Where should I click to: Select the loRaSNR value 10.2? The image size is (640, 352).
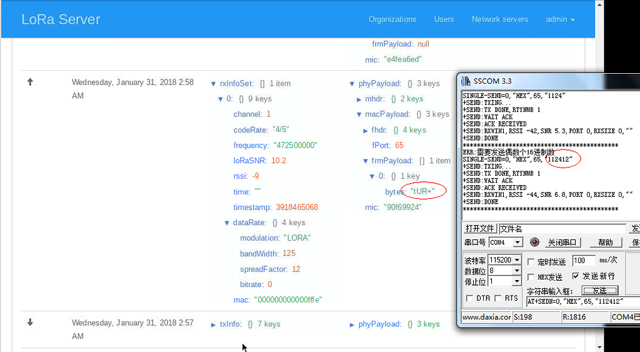coord(279,161)
